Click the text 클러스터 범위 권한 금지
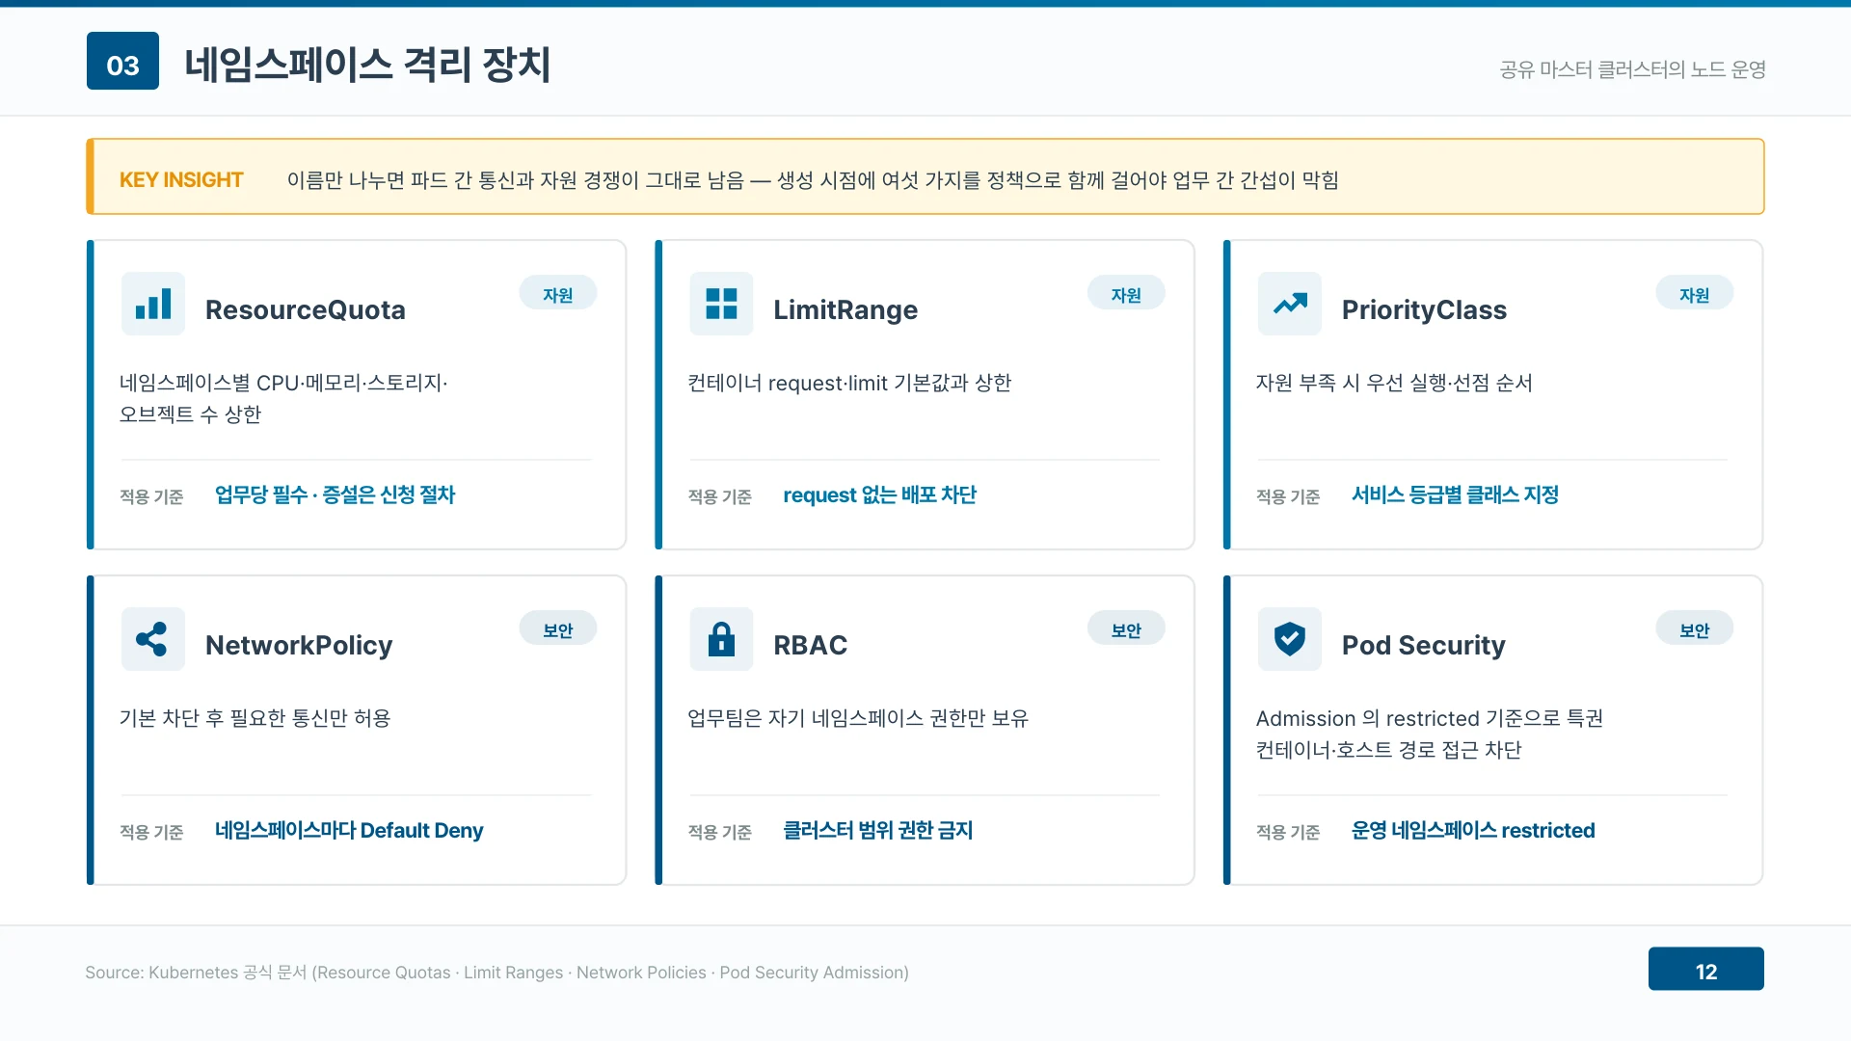 (878, 831)
